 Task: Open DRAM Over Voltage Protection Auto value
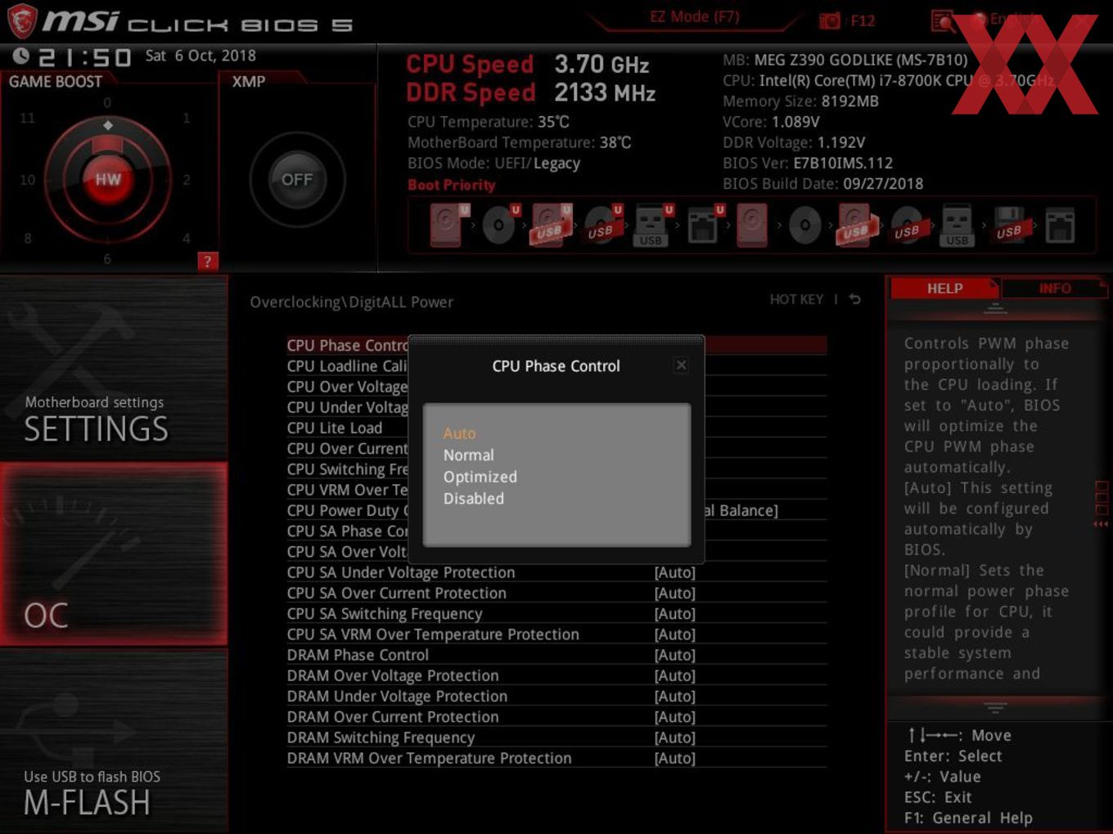(675, 675)
